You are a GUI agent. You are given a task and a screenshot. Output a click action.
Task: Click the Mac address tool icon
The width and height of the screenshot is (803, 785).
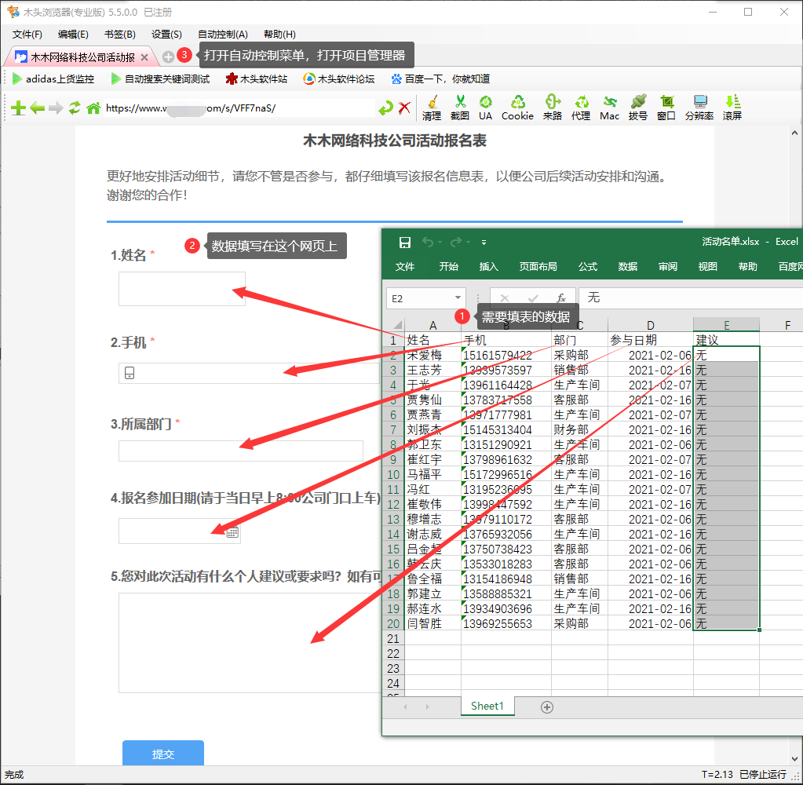point(609,108)
